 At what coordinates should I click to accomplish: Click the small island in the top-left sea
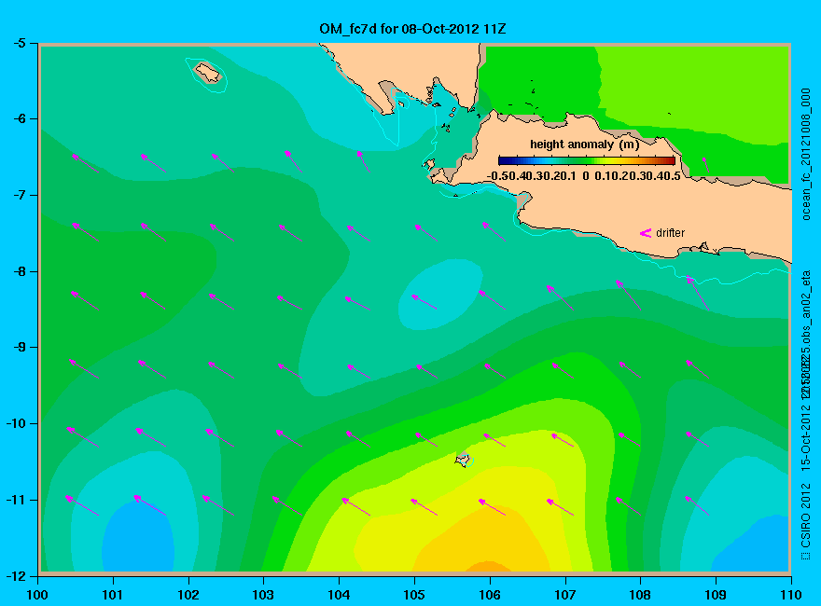pos(208,72)
